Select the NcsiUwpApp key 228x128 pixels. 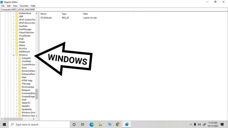[28, 87]
